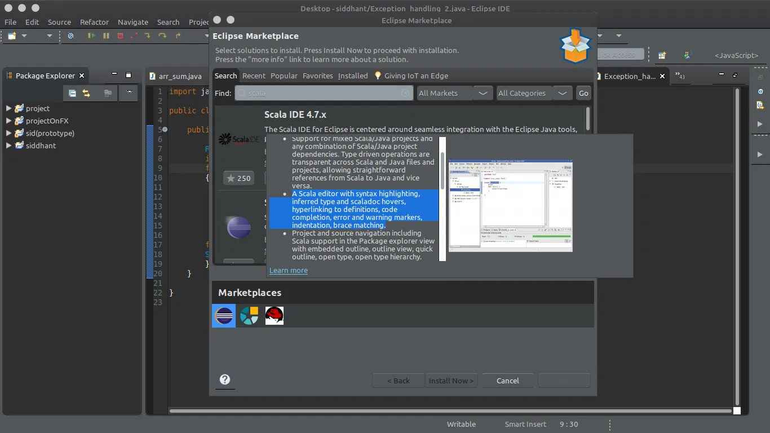Screen dimensions: 770x433
Task: Open the File menu
Action: (x=10, y=22)
